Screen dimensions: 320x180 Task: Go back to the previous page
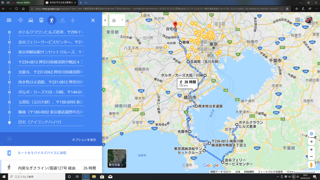[3, 9]
